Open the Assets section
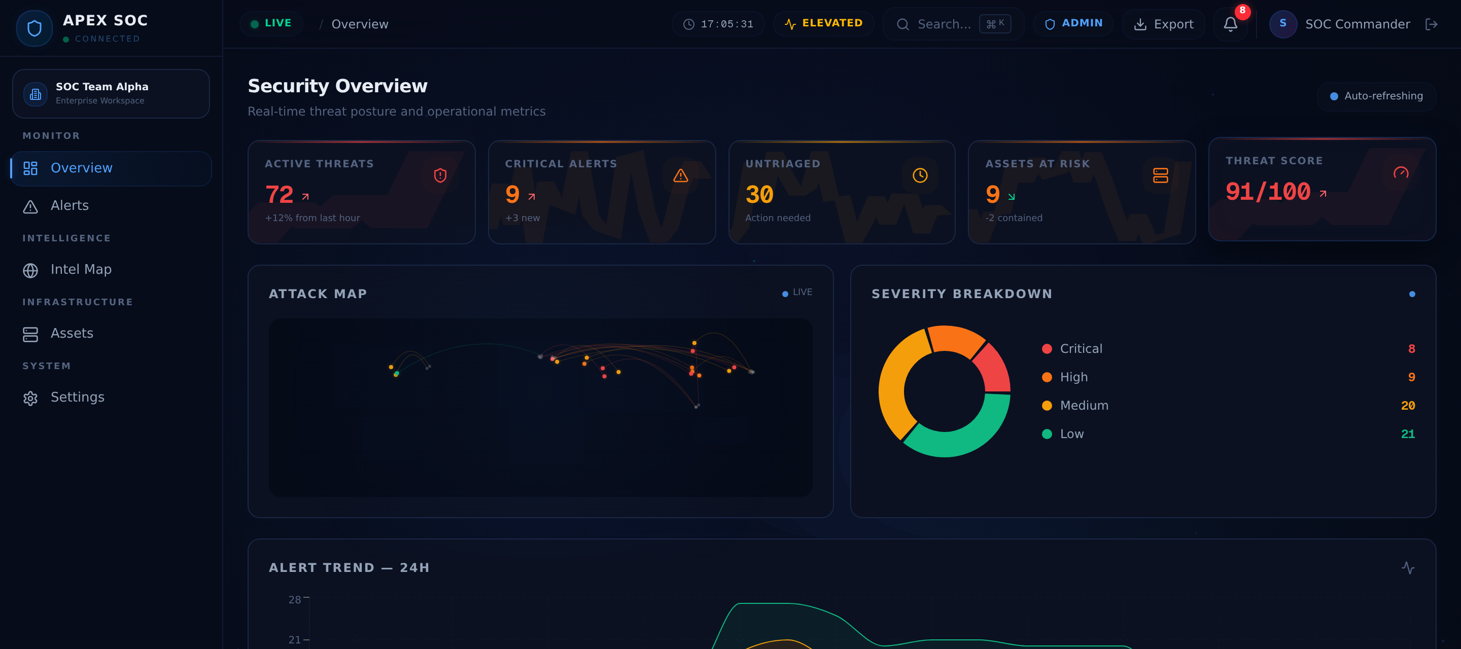Image resolution: width=1461 pixels, height=649 pixels. pyautogui.click(x=111, y=334)
